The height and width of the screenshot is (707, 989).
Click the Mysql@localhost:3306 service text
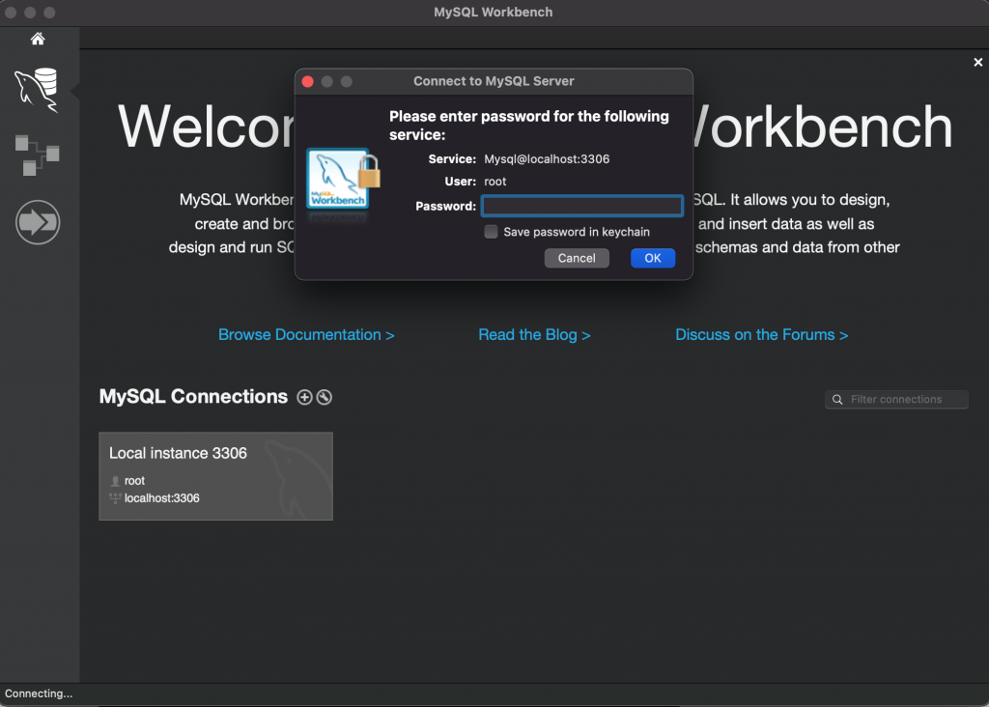click(x=547, y=159)
